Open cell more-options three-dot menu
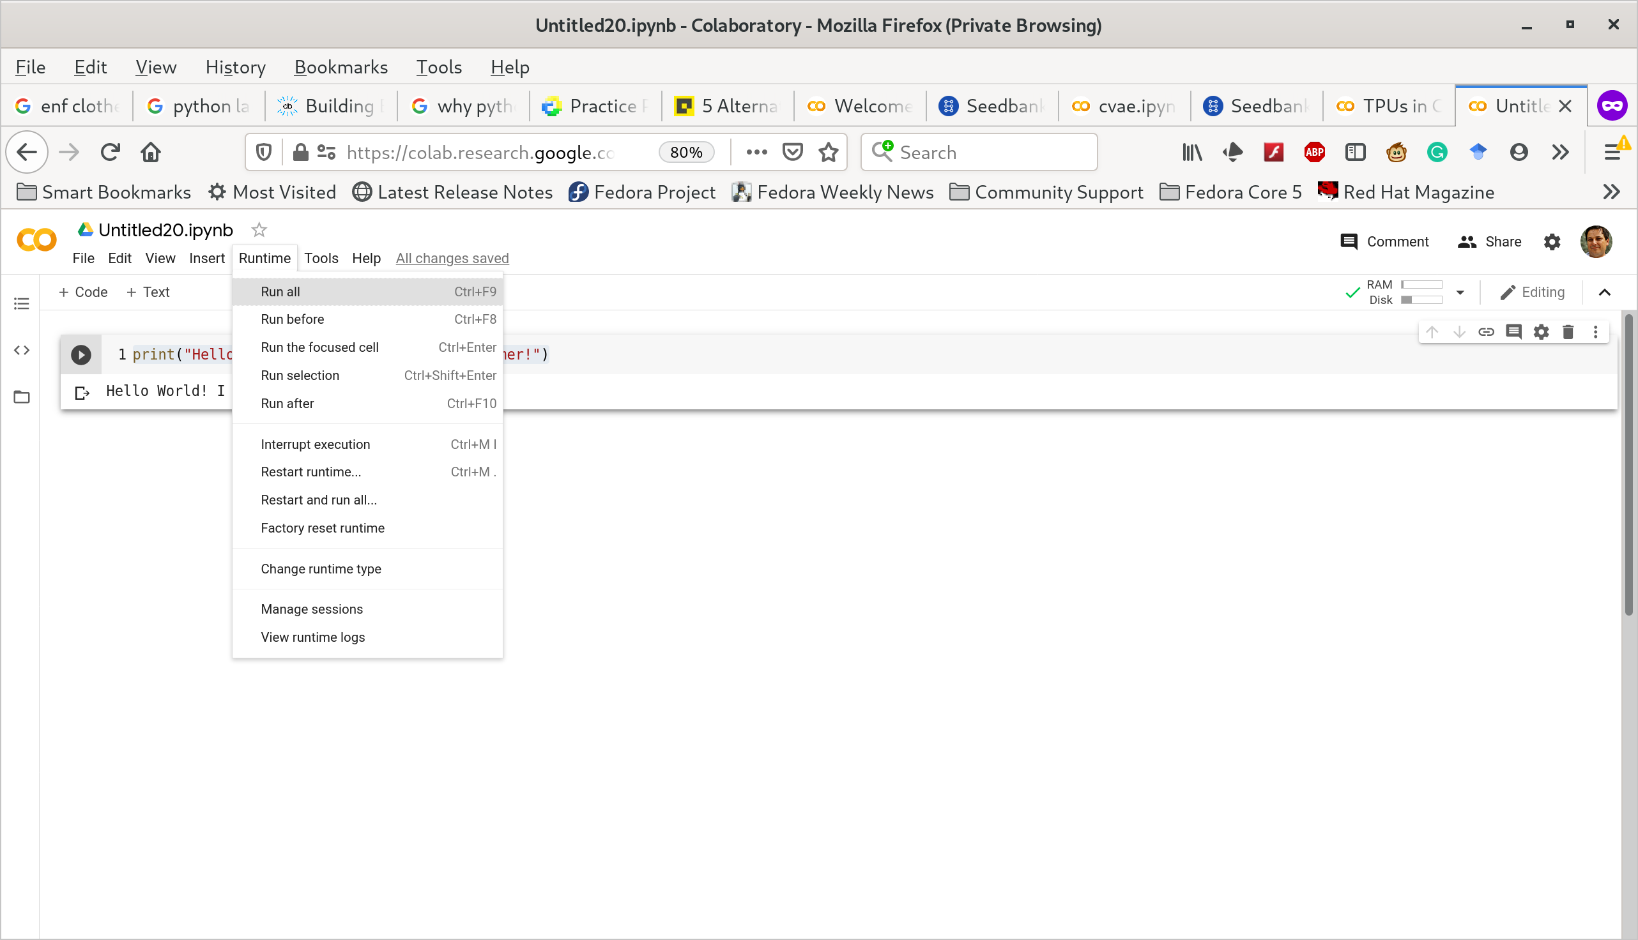This screenshot has width=1638, height=940. click(x=1595, y=332)
